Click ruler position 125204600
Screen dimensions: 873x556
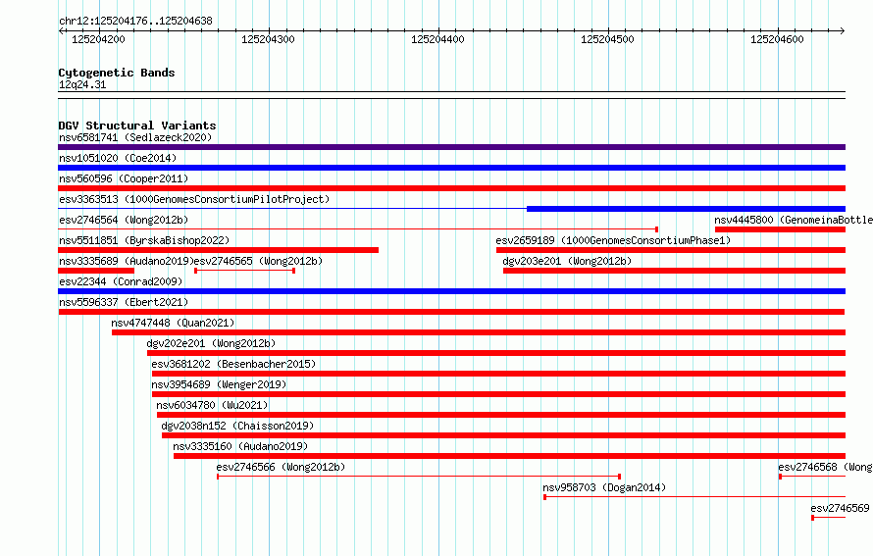777,39
